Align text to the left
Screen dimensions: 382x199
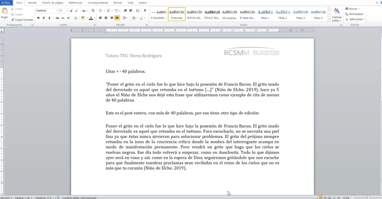[101, 18]
